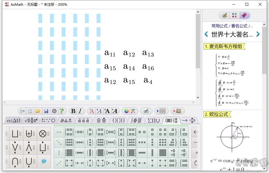Click the colored squares icon in right panel

point(234,16)
